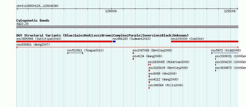Select the red nsv1030330 loss bar
Viewport: 246px width, 107px height.
tap(205, 41)
